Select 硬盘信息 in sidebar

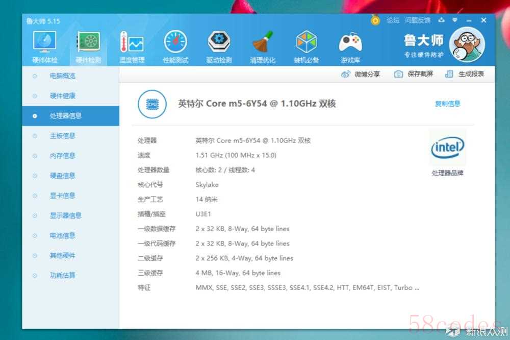[70, 176]
